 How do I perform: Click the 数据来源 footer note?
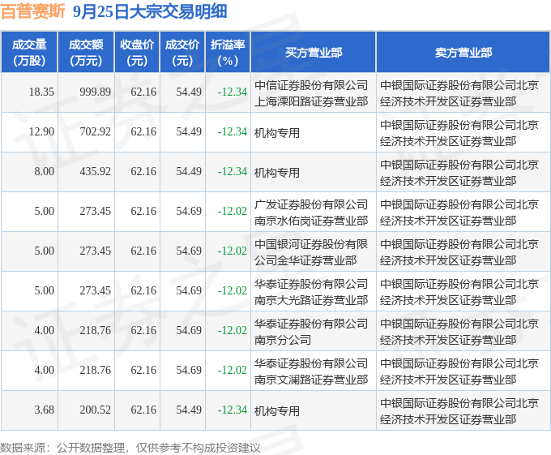[x=130, y=448]
